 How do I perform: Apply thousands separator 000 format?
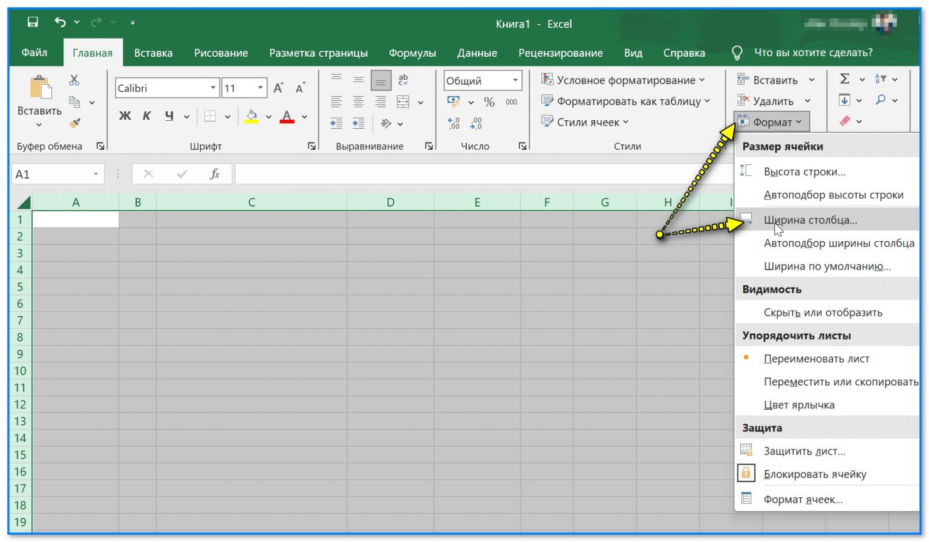click(x=512, y=102)
